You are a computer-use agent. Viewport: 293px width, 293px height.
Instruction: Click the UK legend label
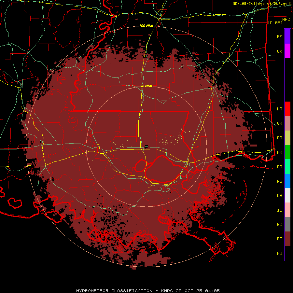click(280, 51)
